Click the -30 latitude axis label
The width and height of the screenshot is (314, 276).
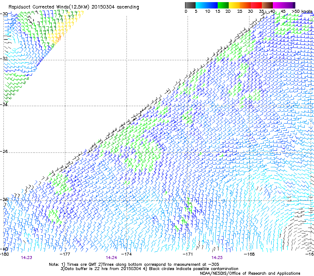click(x=4, y=14)
